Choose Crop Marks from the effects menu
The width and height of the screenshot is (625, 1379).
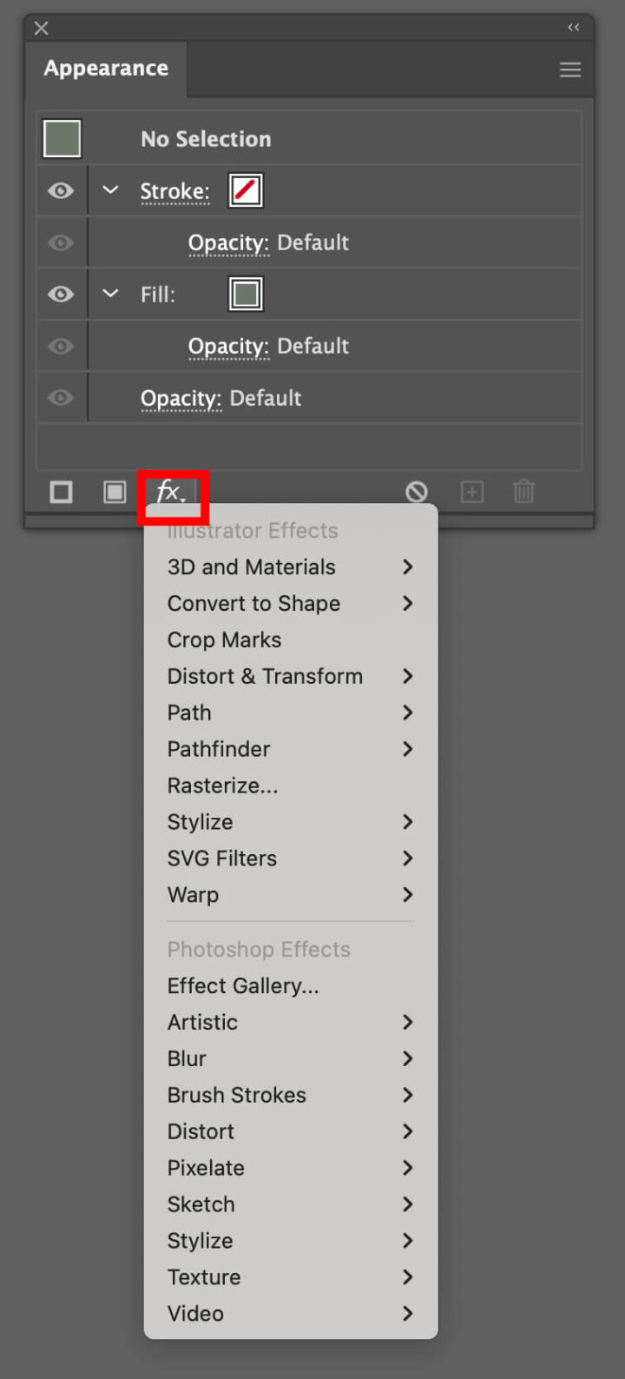click(x=223, y=640)
